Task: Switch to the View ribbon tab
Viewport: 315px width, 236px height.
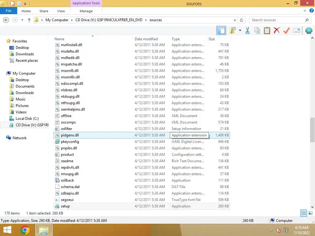Action: [x=61, y=11]
